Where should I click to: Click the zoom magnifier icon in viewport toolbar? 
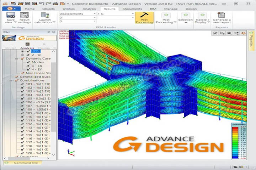coord(229,33)
